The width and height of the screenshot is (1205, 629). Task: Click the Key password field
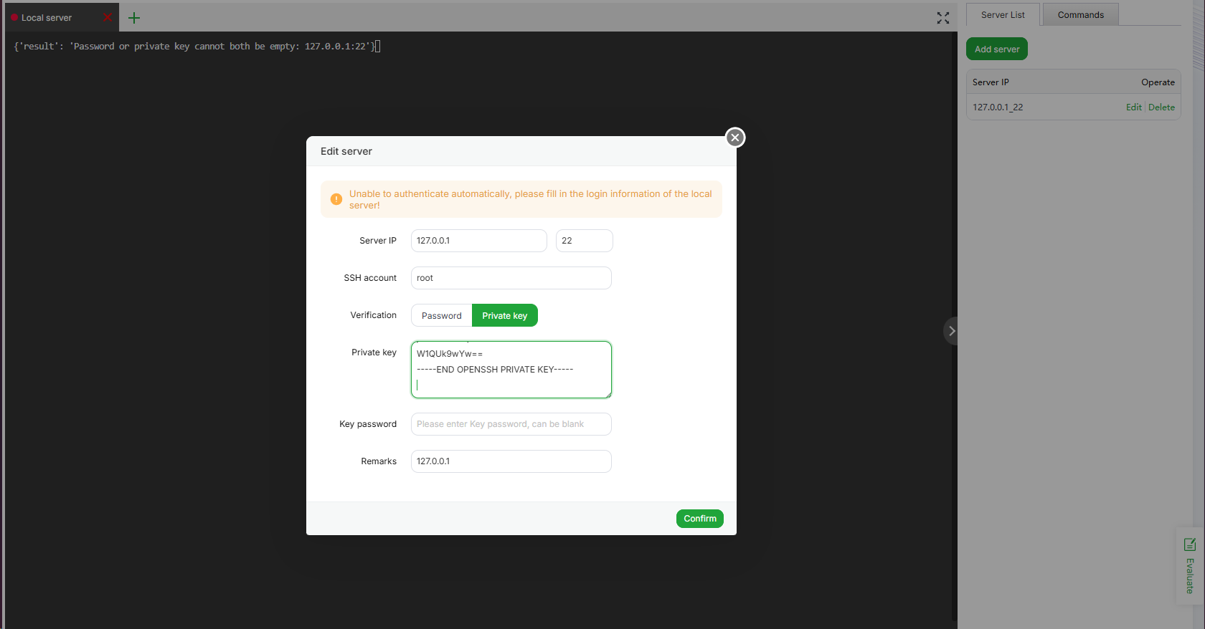[x=511, y=424]
